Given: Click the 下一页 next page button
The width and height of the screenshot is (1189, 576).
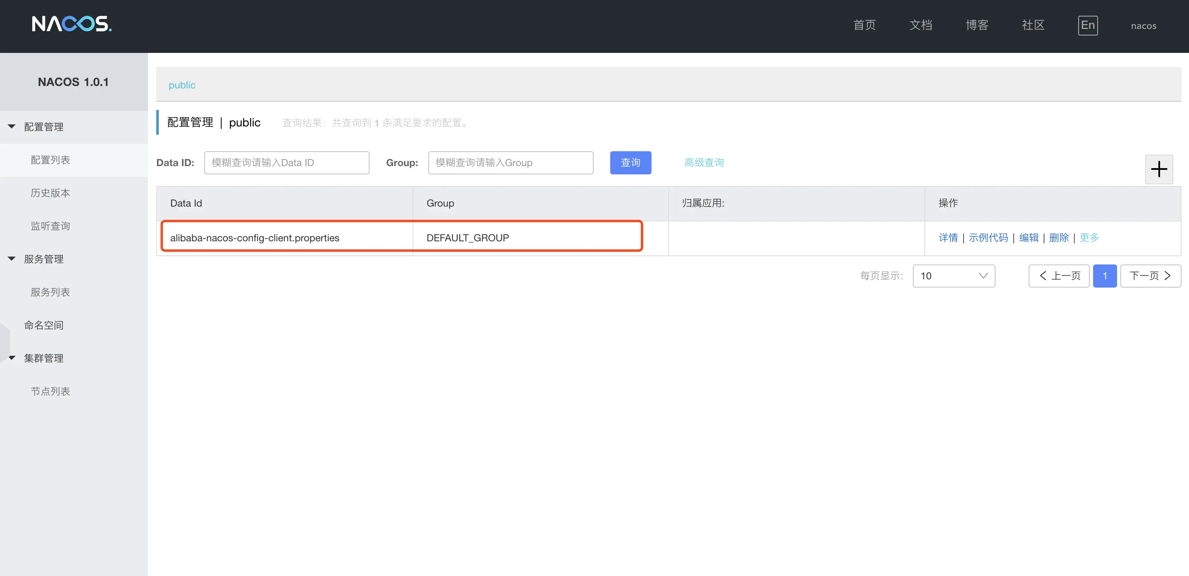Looking at the screenshot, I should tap(1150, 276).
